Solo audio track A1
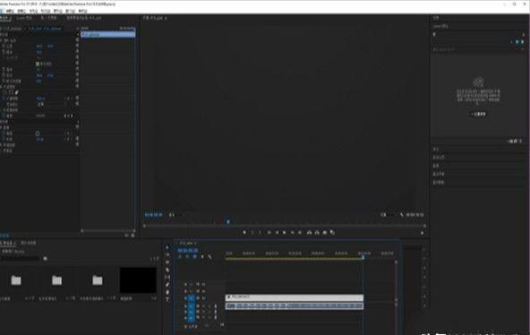This screenshot has height=335, width=530. (209, 306)
